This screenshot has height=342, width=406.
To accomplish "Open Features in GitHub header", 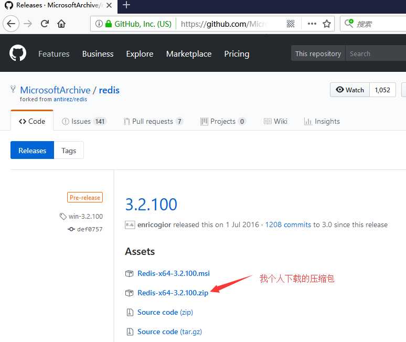I will point(54,54).
